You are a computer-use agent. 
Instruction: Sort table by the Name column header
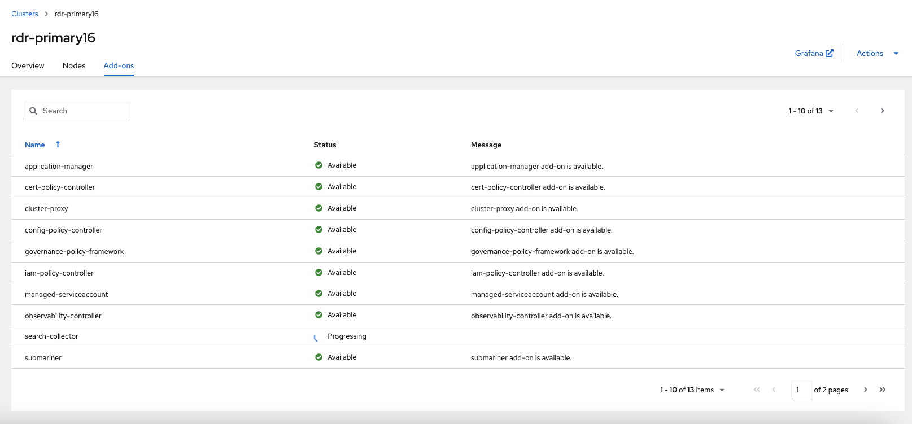(35, 145)
